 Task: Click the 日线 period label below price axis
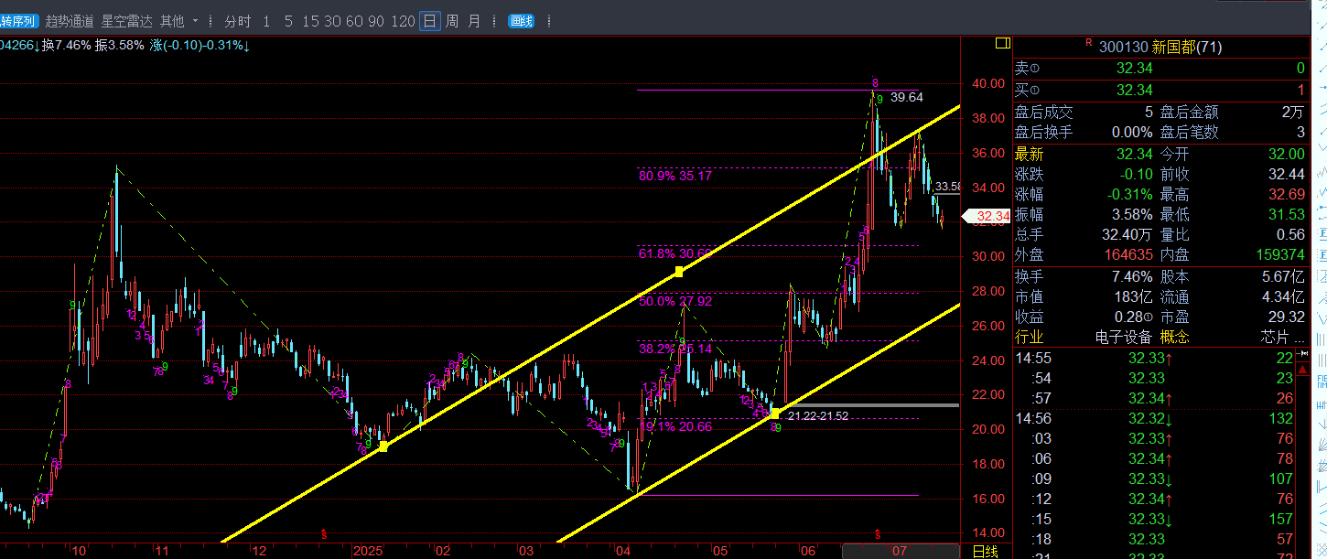[985, 552]
